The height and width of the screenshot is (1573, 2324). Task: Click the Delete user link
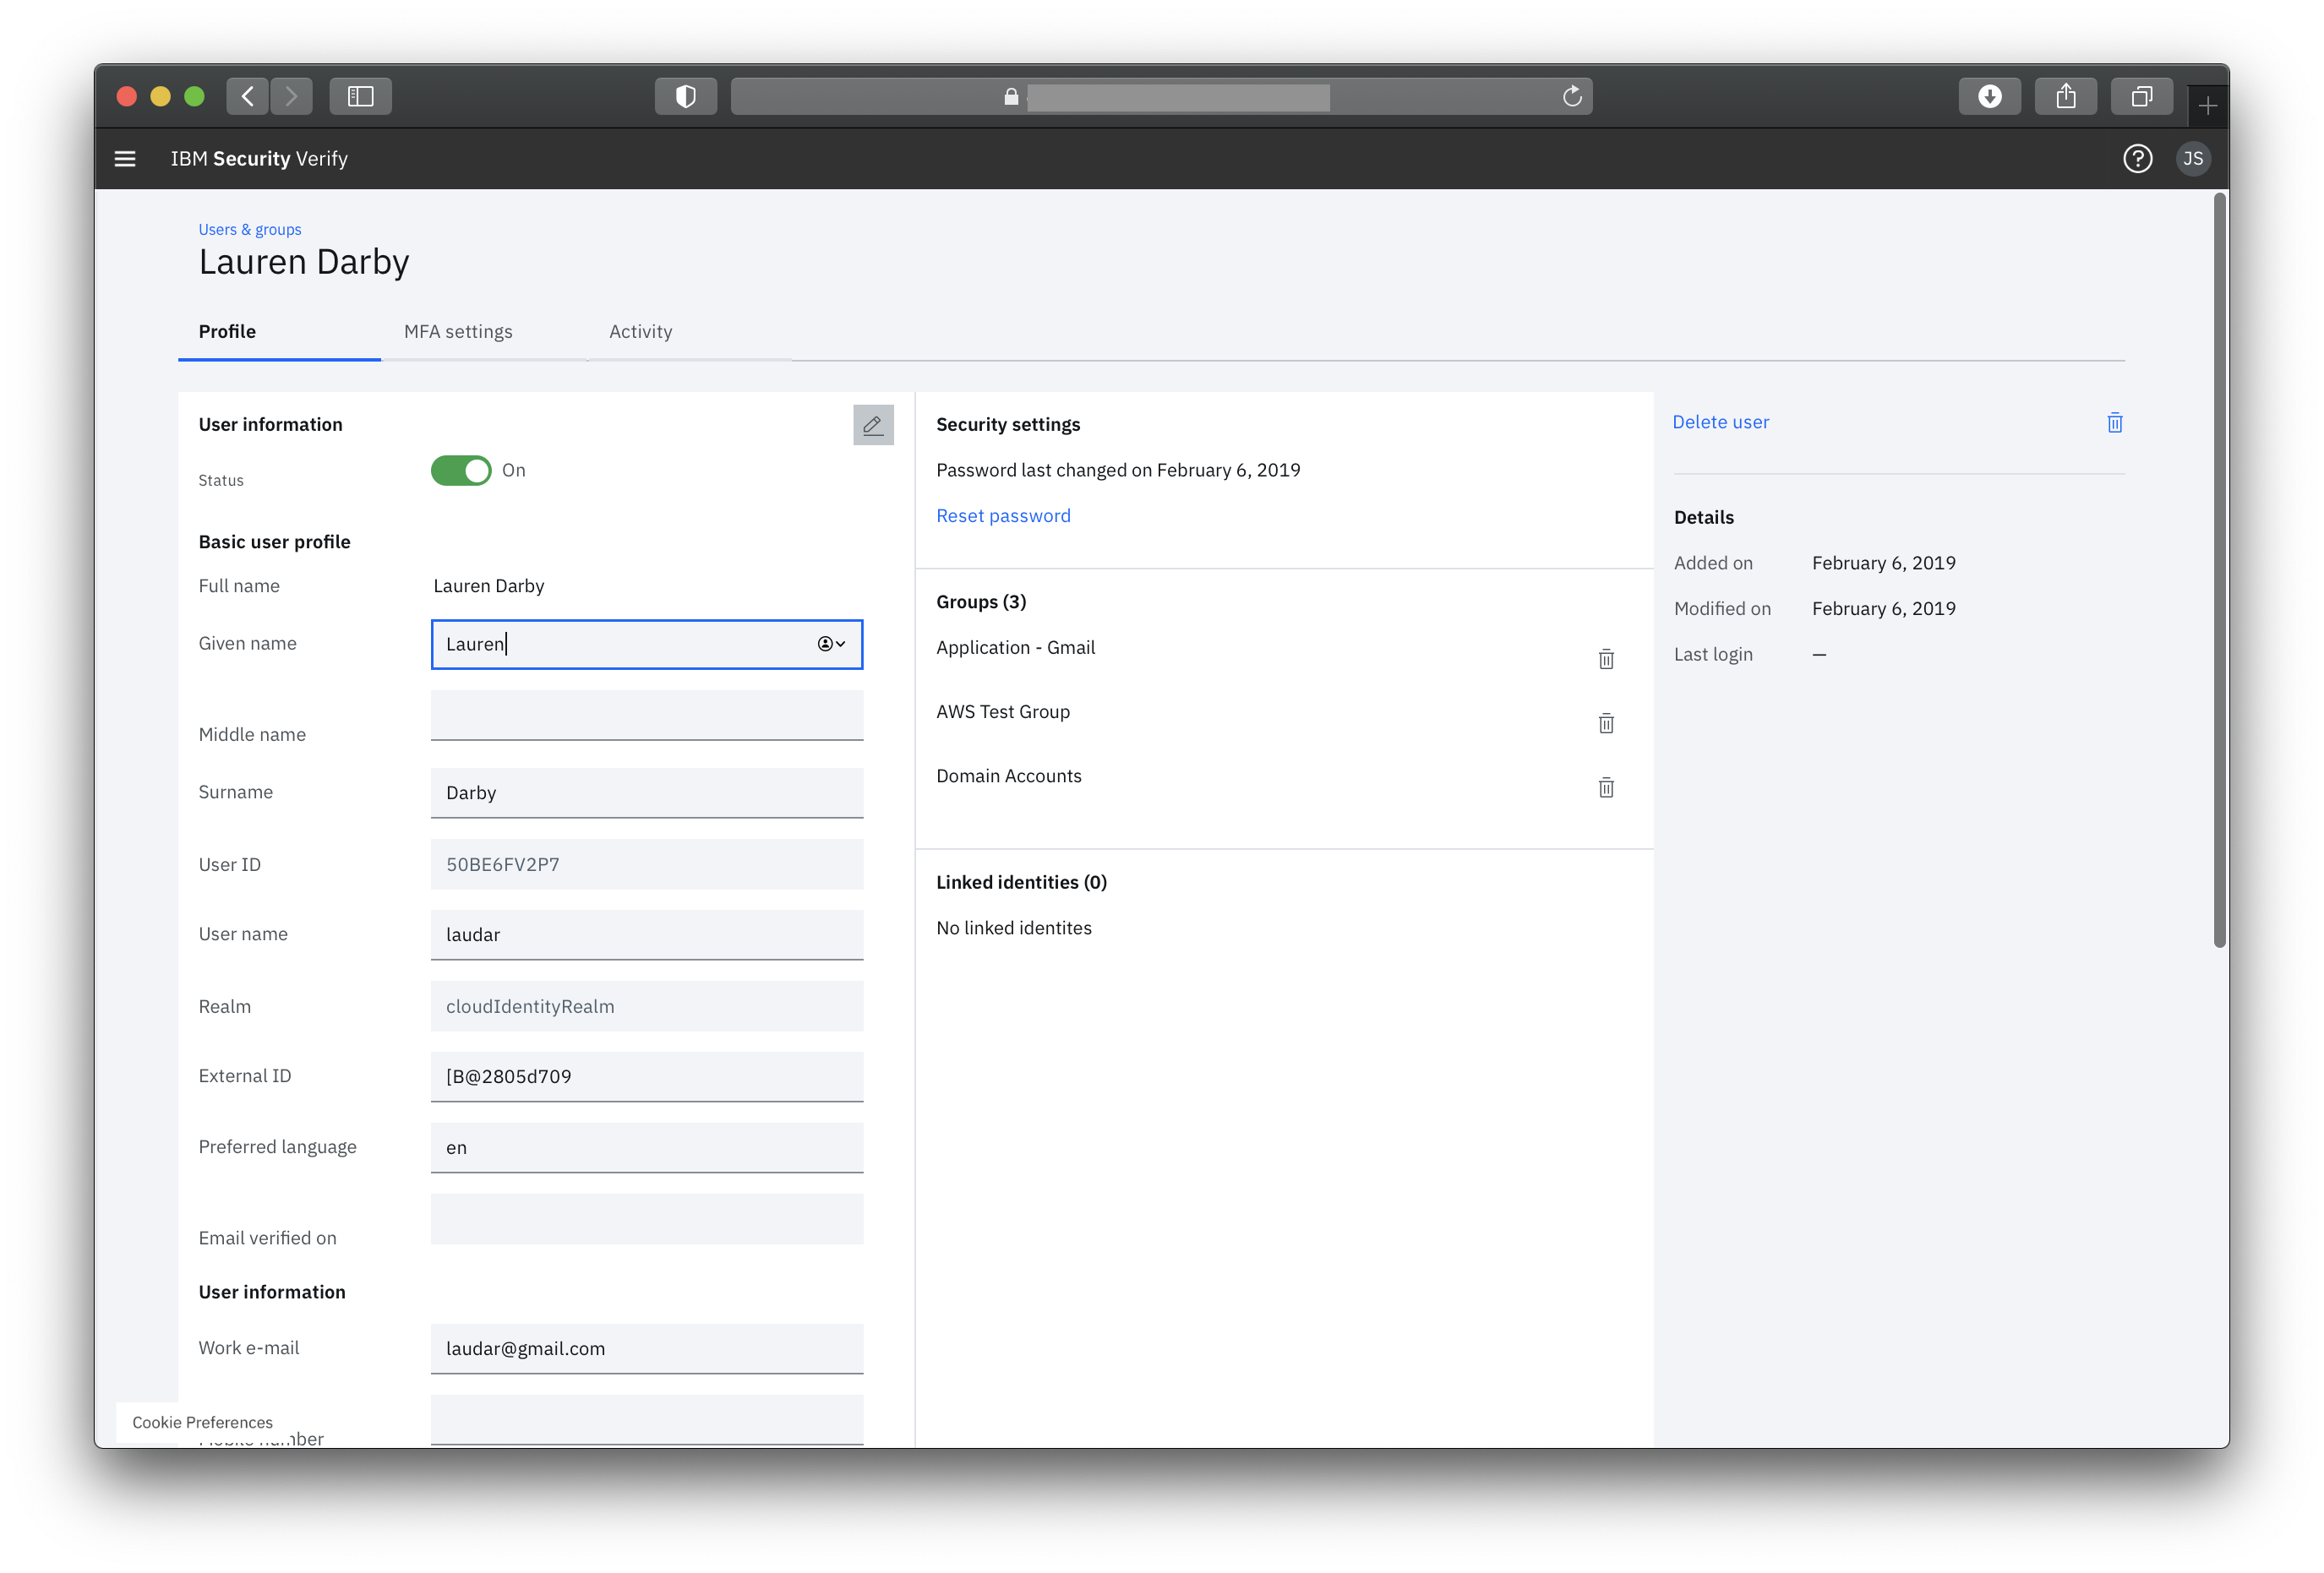click(x=1720, y=422)
